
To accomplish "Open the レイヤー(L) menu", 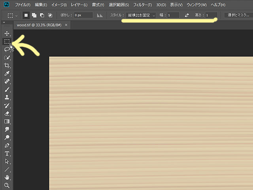I will tap(79, 5).
